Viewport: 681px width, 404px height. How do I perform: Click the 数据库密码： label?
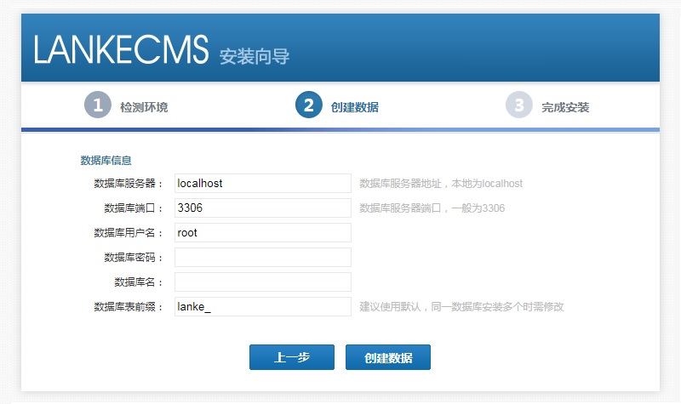(x=134, y=258)
